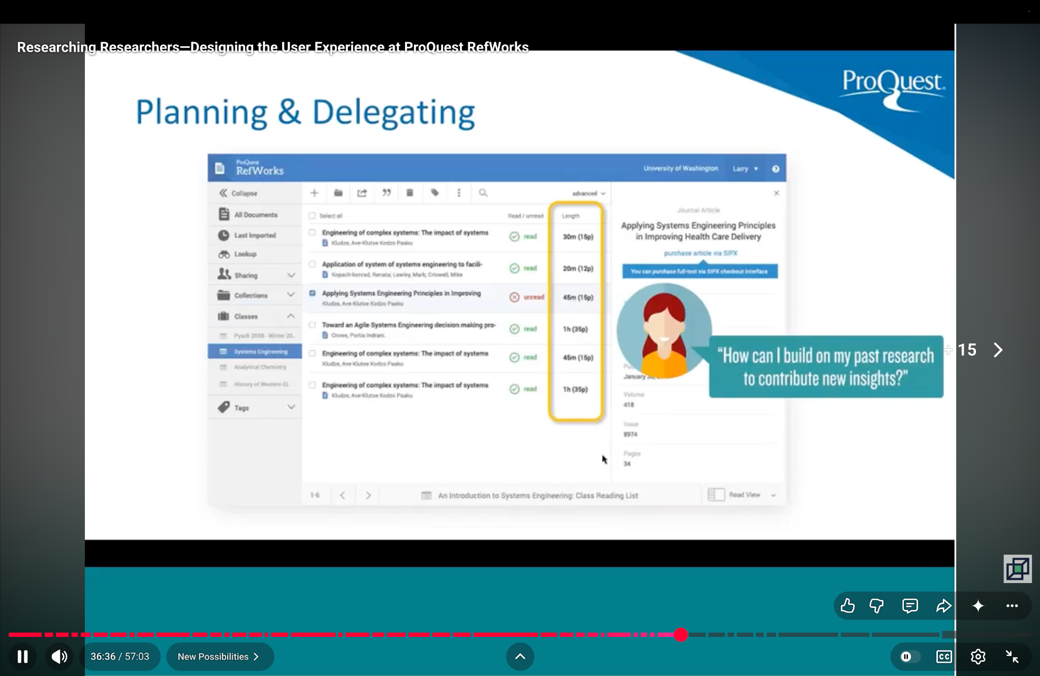Select the Psych 2038 Winter class
This screenshot has height=676, width=1040.
point(257,336)
